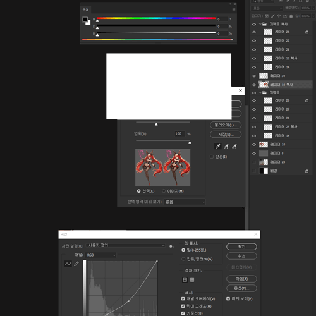The height and width of the screenshot is (316, 316).
Task: Choose the pencil draw-curve tool
Action: tap(76, 264)
